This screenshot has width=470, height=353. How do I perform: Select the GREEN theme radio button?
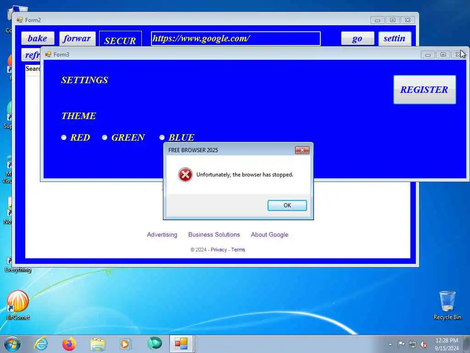pos(104,137)
